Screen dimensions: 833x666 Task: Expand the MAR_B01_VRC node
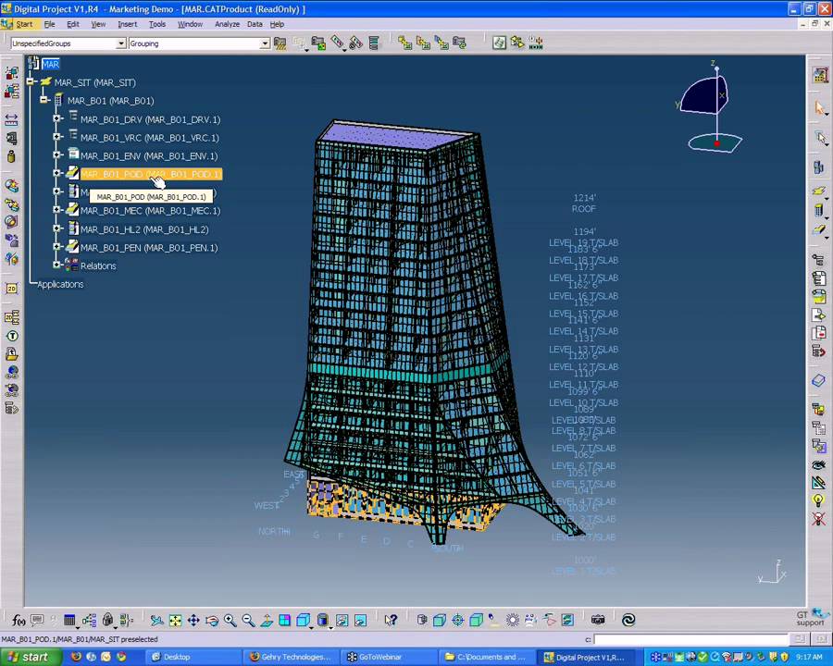pyautogui.click(x=56, y=137)
